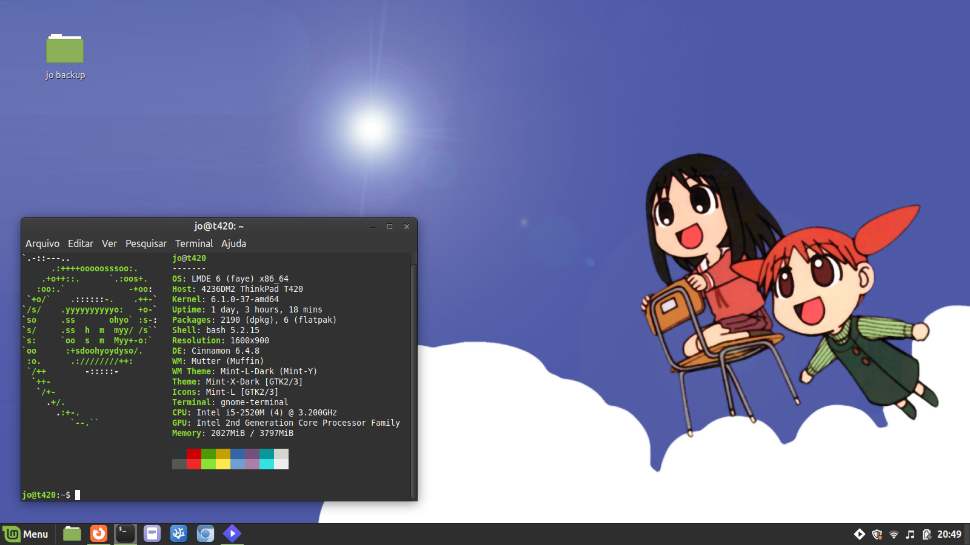
Task: Open the update manager shield icon
Action: [877, 534]
